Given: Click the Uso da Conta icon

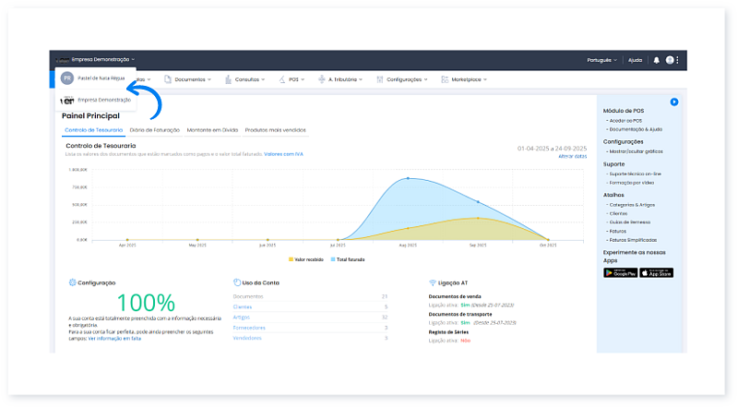Looking at the screenshot, I should coord(237,282).
